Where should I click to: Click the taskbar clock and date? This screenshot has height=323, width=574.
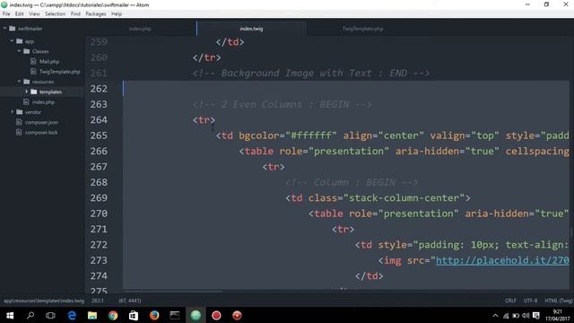(x=558, y=315)
